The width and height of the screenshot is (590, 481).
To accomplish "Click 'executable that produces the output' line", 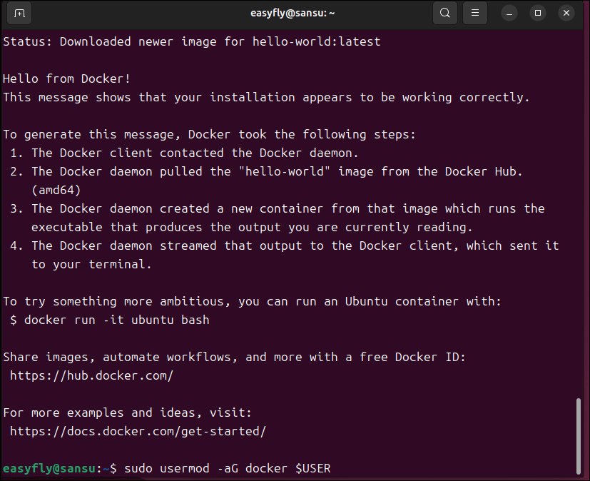I will (252, 228).
